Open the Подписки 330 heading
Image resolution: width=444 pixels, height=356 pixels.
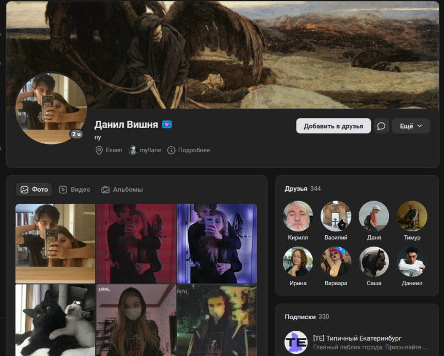click(306, 316)
